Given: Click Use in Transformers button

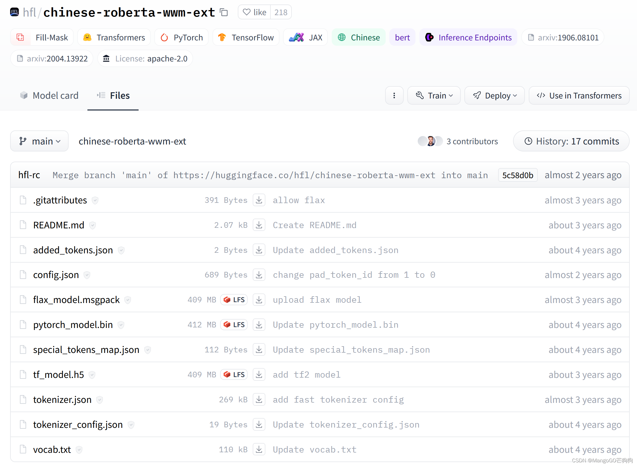Looking at the screenshot, I should pyautogui.click(x=579, y=96).
